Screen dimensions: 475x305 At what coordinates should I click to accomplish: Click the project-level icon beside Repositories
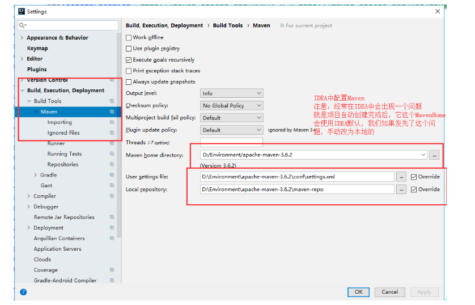(x=112, y=165)
